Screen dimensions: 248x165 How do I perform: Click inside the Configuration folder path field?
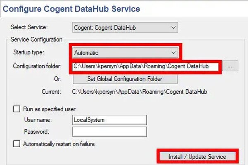pos(145,66)
